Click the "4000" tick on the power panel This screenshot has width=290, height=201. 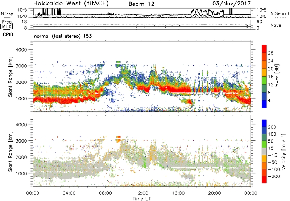[21, 50]
